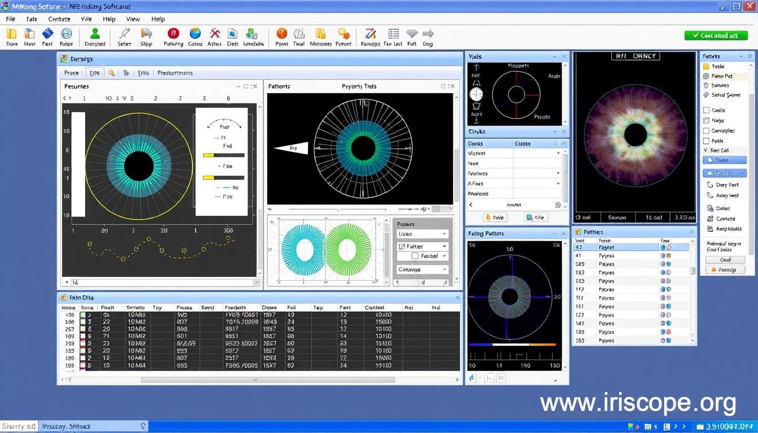Check the Samples option in the Features panel
Screen dimensions: 758x433
(x=706, y=131)
